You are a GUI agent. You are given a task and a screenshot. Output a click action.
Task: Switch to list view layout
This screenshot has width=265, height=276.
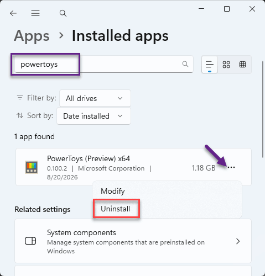click(210, 65)
